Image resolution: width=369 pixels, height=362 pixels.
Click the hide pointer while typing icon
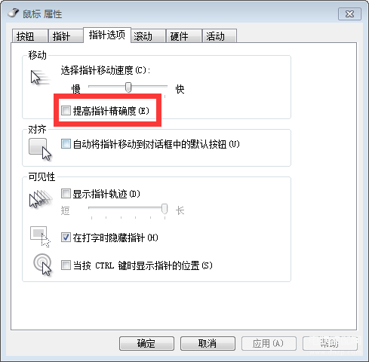40,237
